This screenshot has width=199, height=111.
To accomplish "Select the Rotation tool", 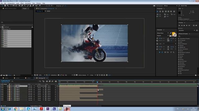I will pyautogui.click(x=11, y=6).
